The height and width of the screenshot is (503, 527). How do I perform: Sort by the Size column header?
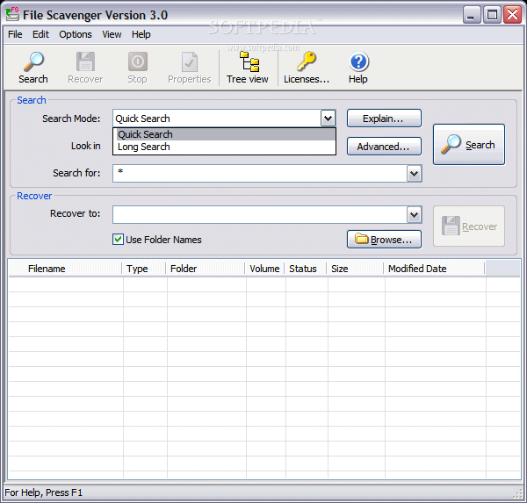coord(355,269)
